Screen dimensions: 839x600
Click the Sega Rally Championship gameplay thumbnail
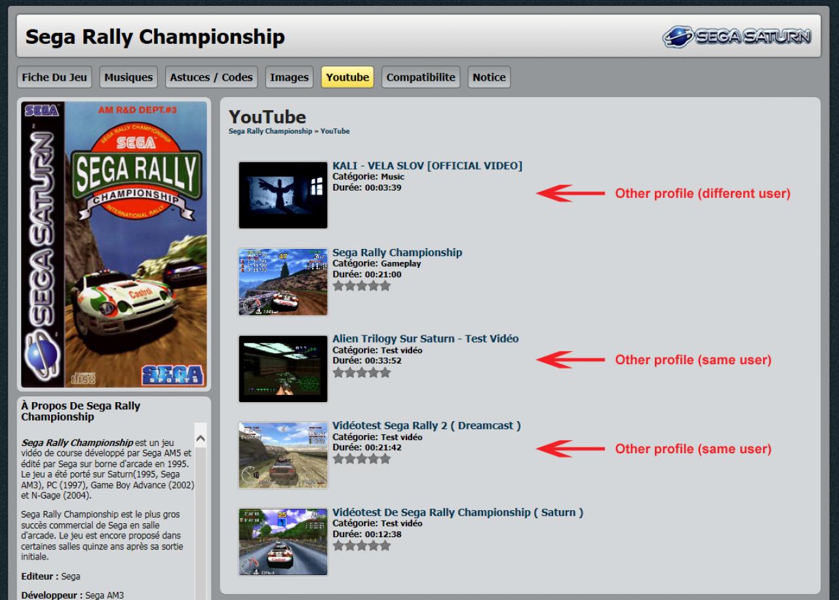[283, 282]
